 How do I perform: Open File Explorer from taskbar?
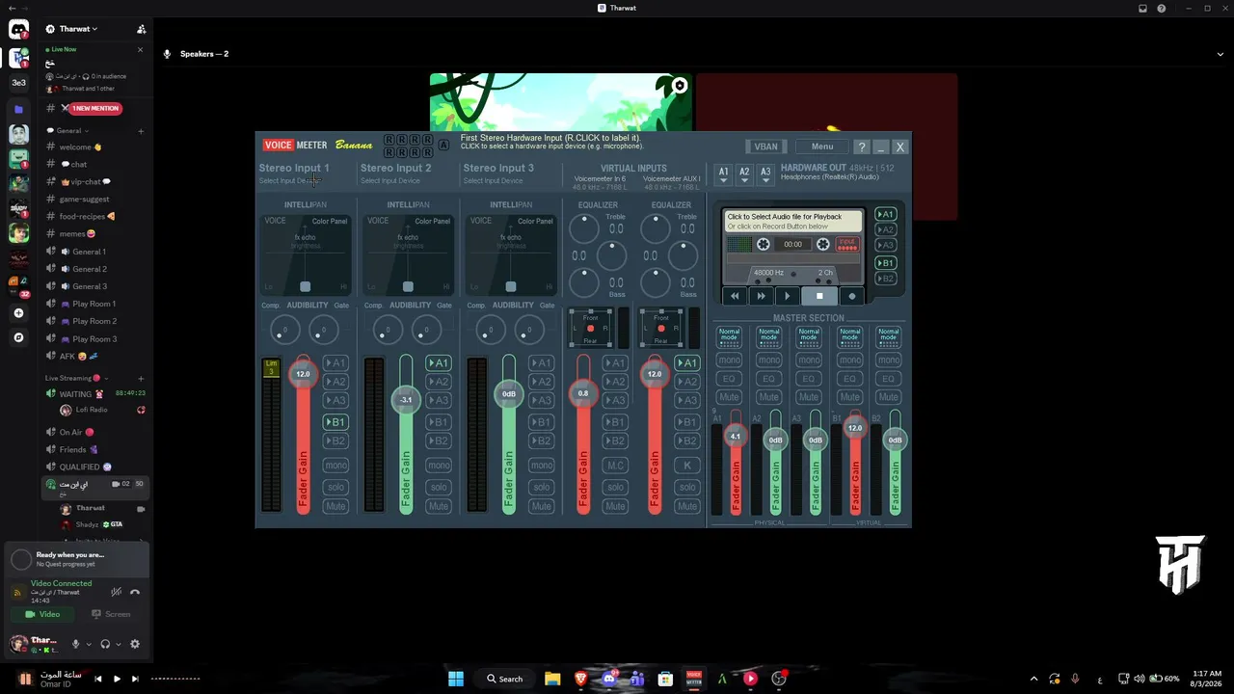(x=552, y=679)
